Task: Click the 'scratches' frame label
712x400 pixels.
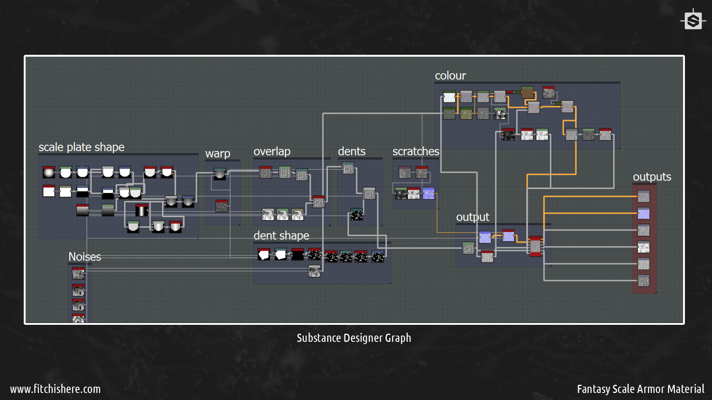Action: (416, 151)
